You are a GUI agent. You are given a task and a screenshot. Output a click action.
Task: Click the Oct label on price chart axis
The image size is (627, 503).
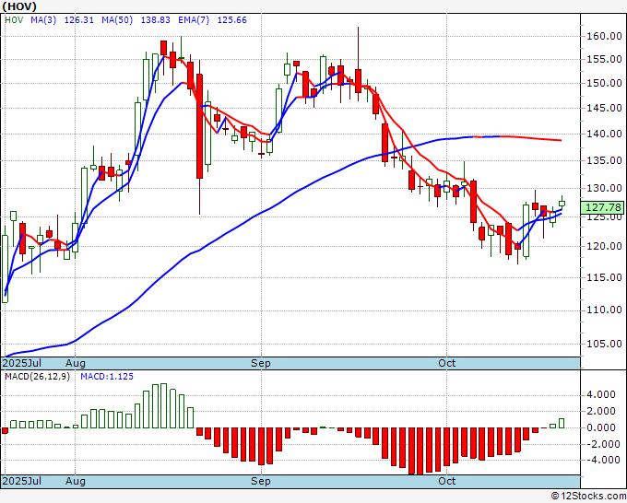tap(446, 363)
